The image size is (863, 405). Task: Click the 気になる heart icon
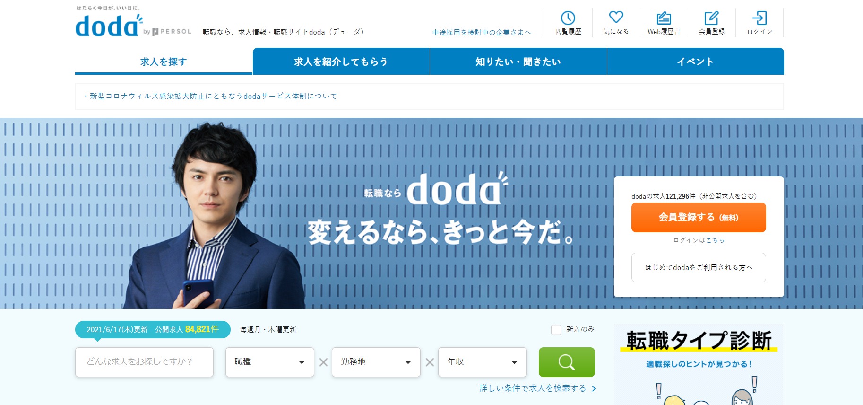point(616,17)
